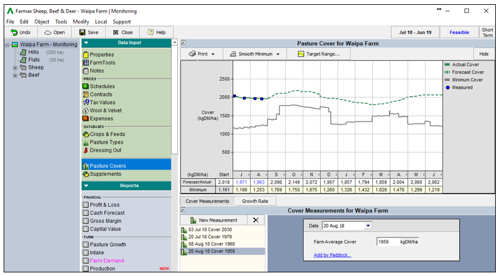The height and width of the screenshot is (276, 500).
Task: Expand the Sheep tree node
Action: pyautogui.click(x=15, y=68)
